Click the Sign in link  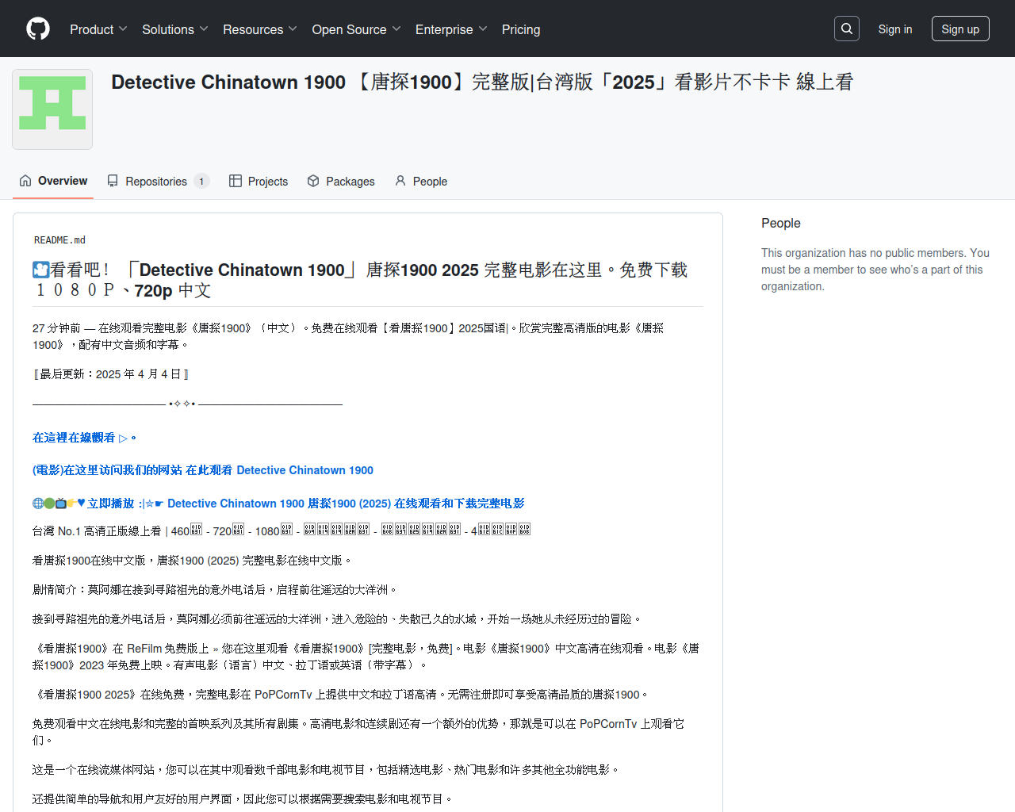(x=895, y=29)
